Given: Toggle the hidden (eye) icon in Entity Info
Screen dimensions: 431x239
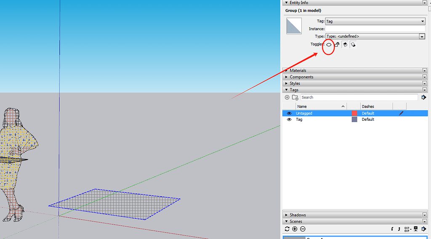Looking at the screenshot, I should (x=329, y=44).
